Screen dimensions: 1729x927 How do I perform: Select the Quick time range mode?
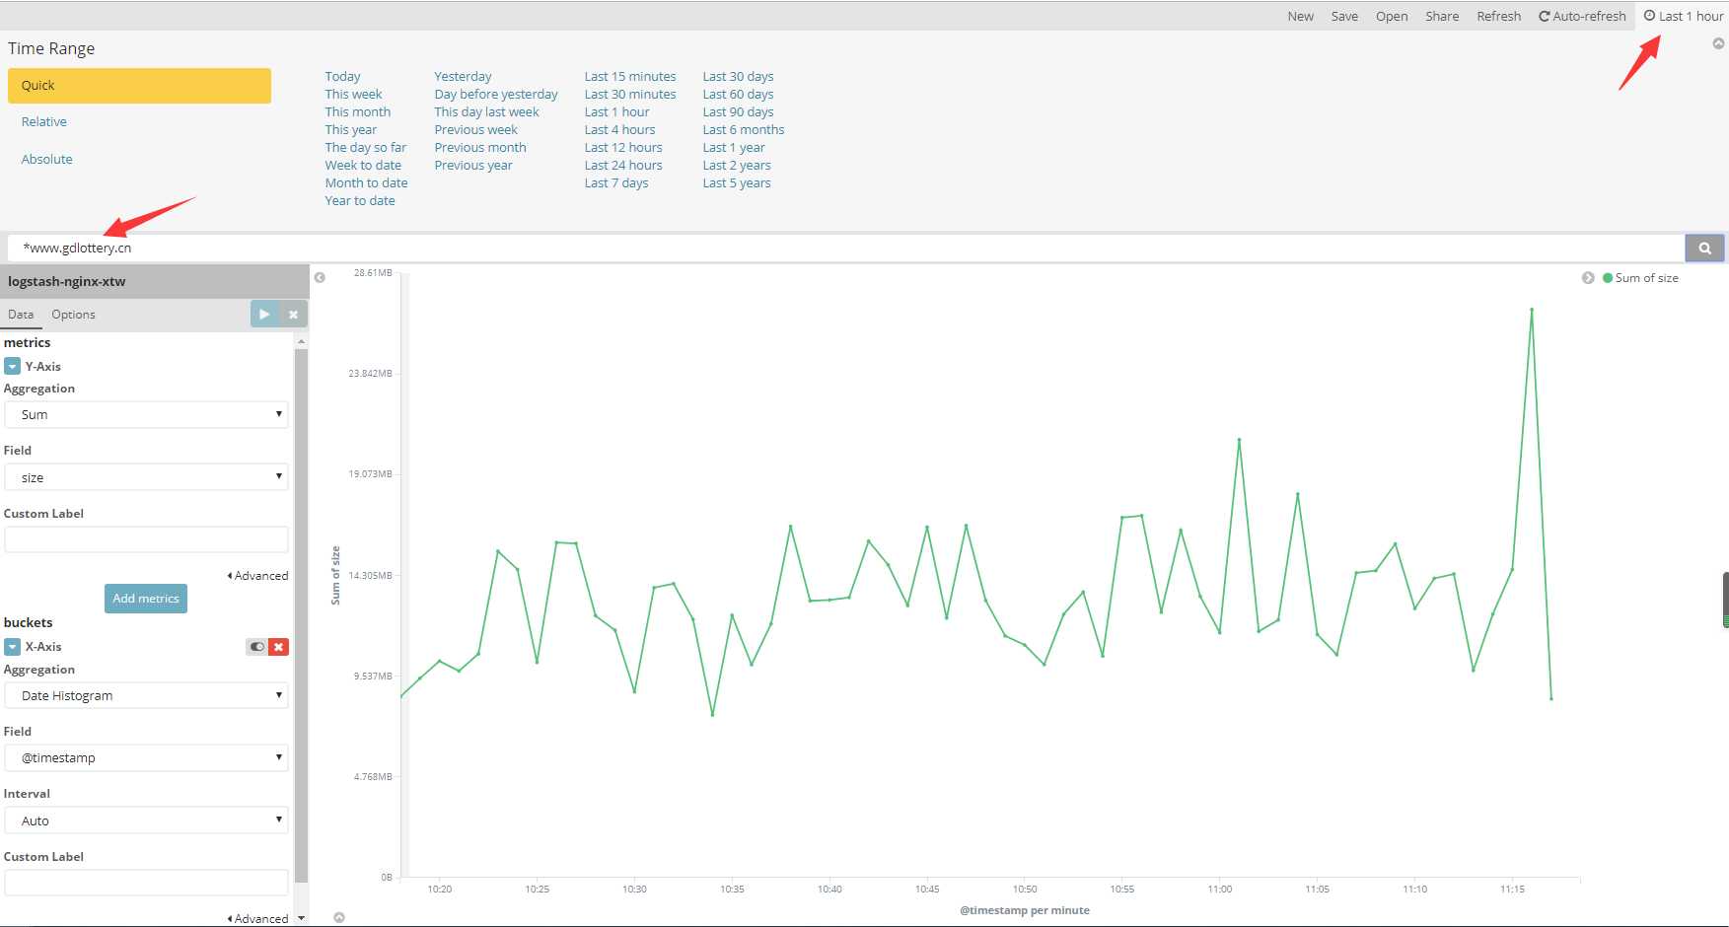point(139,86)
